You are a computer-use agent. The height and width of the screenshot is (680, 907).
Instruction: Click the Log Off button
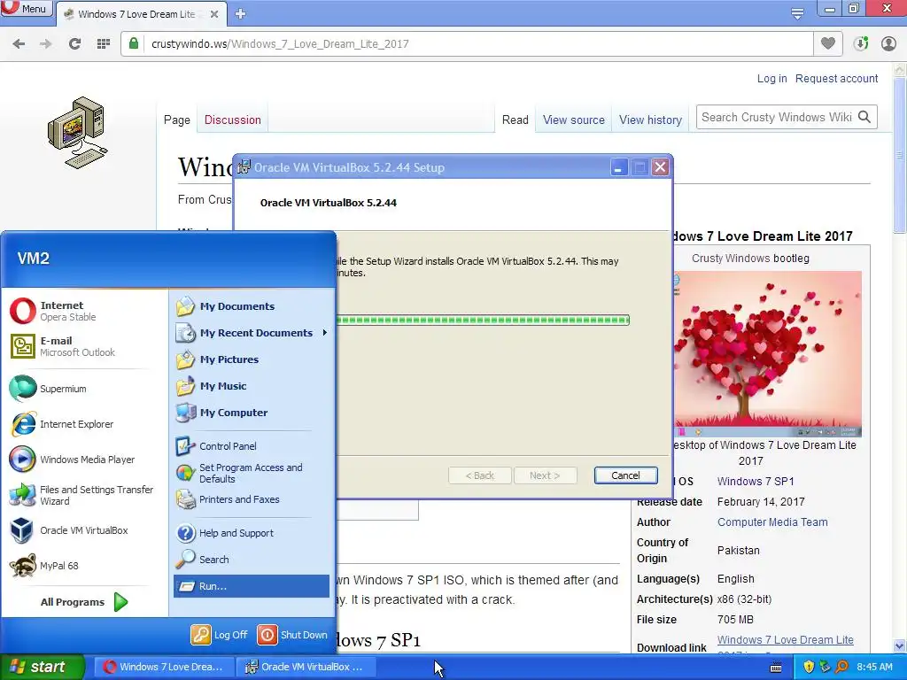[x=220, y=635]
